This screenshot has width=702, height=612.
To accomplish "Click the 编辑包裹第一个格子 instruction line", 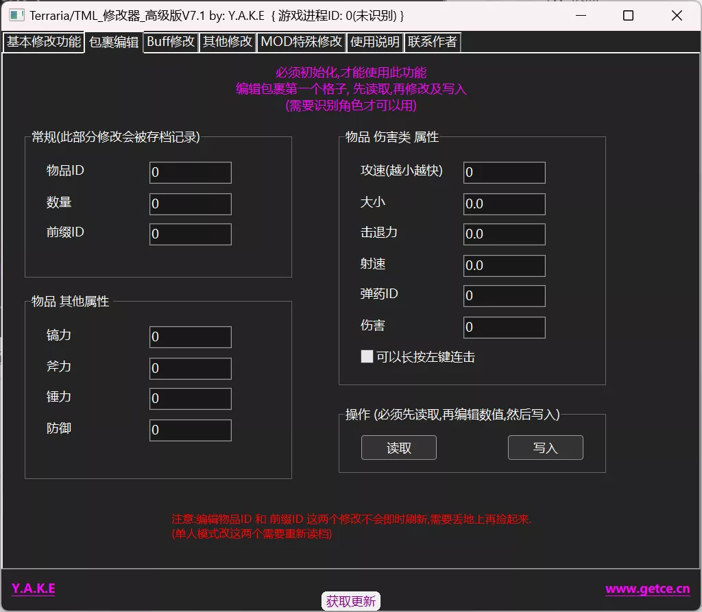I will point(351,89).
